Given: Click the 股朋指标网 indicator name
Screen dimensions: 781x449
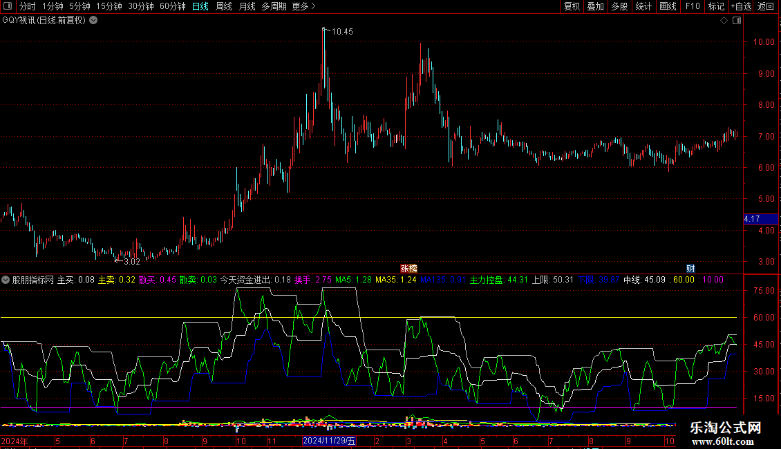Looking at the screenshot, I should [33, 280].
